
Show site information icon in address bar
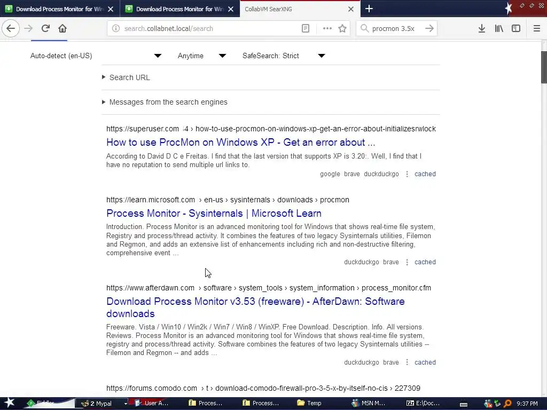coord(116,28)
